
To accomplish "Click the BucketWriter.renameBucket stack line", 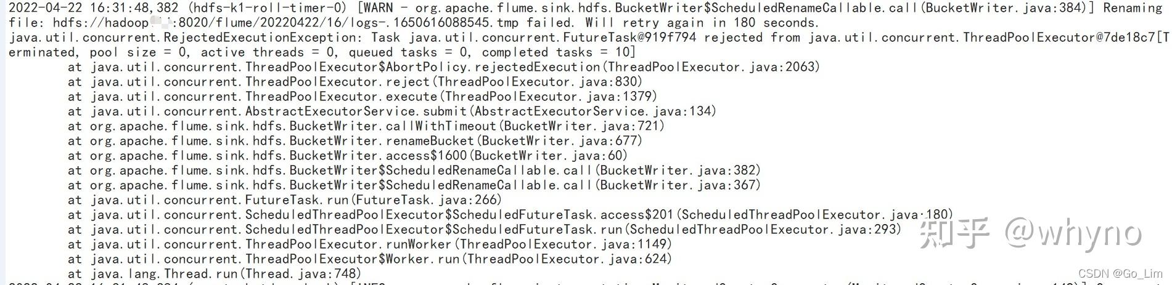I will click(x=355, y=141).
